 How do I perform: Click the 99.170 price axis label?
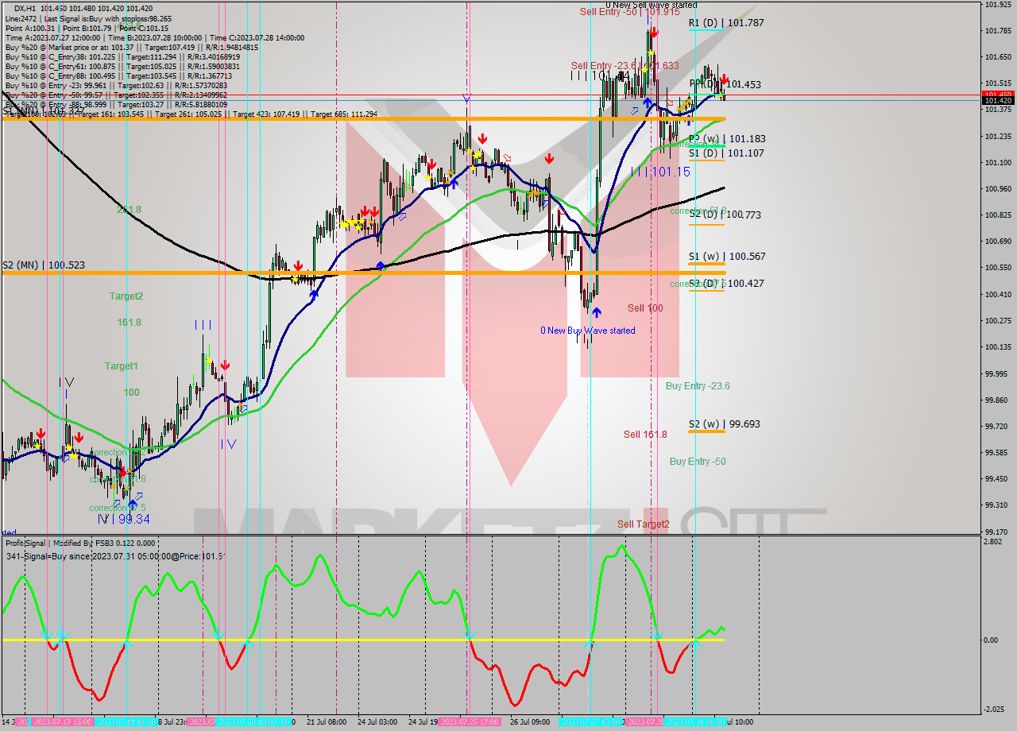coord(997,532)
